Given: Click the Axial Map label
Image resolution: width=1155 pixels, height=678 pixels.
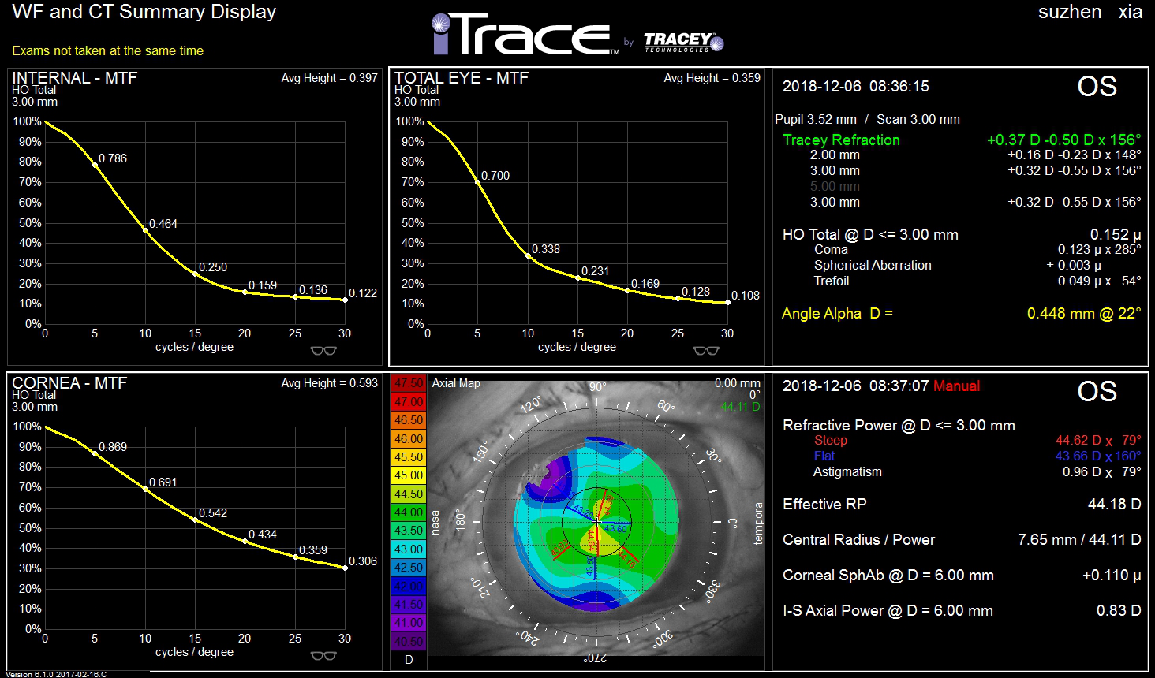Looking at the screenshot, I should pos(456,383).
